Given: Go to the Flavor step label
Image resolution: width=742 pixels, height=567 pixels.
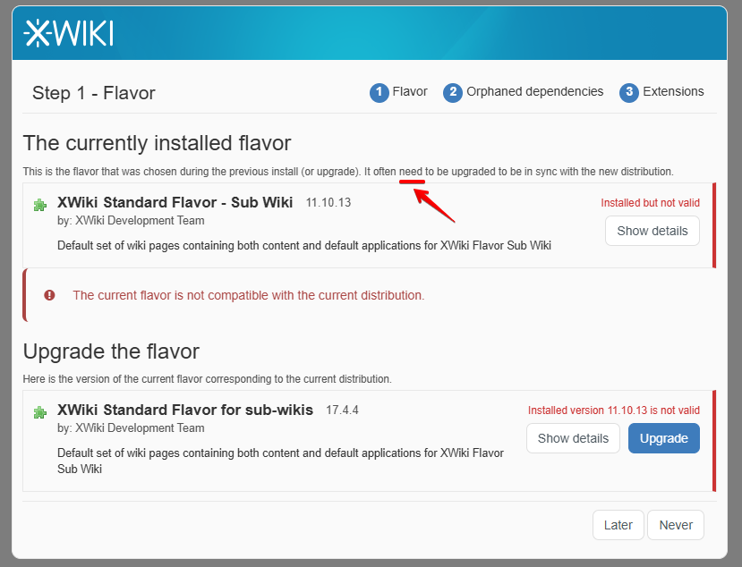Looking at the screenshot, I should [410, 91].
